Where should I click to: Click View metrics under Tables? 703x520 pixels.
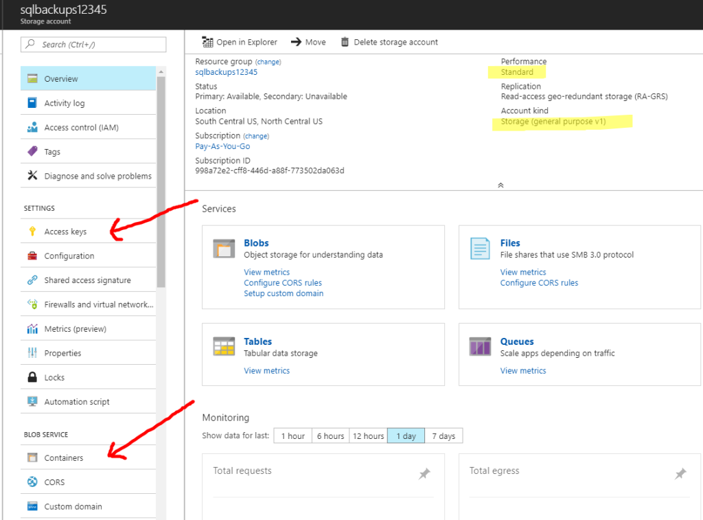pos(267,371)
